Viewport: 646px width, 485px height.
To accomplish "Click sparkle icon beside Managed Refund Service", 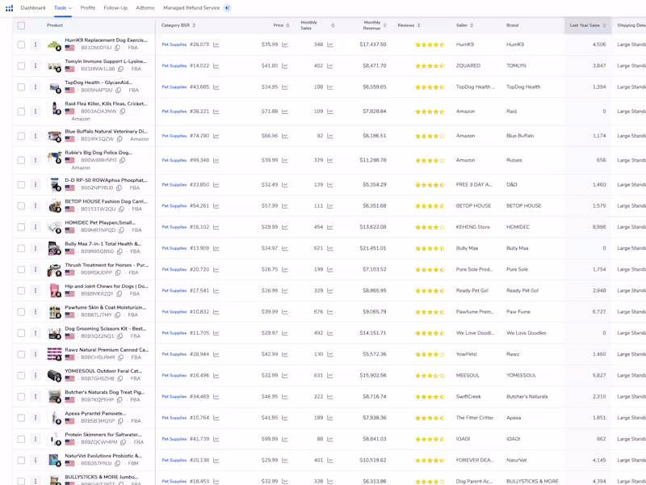I will [227, 8].
